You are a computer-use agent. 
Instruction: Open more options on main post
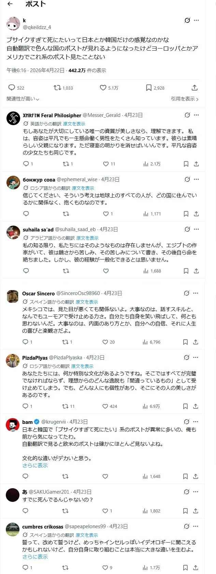196,21
